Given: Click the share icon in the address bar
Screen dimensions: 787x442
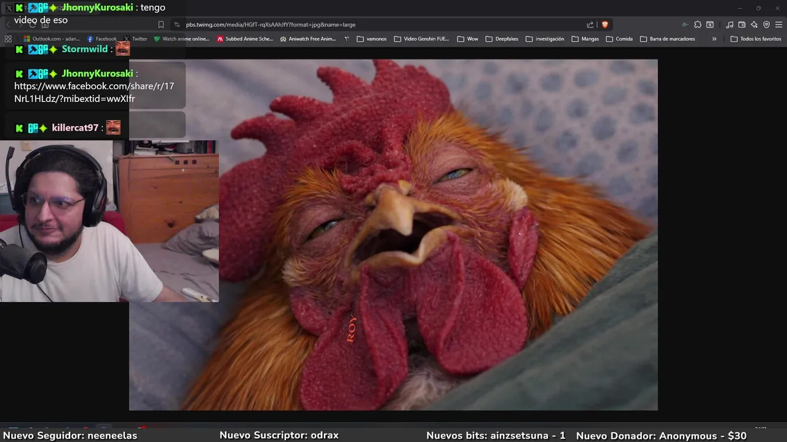Looking at the screenshot, I should [x=590, y=25].
